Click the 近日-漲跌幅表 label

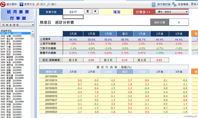point(51,60)
